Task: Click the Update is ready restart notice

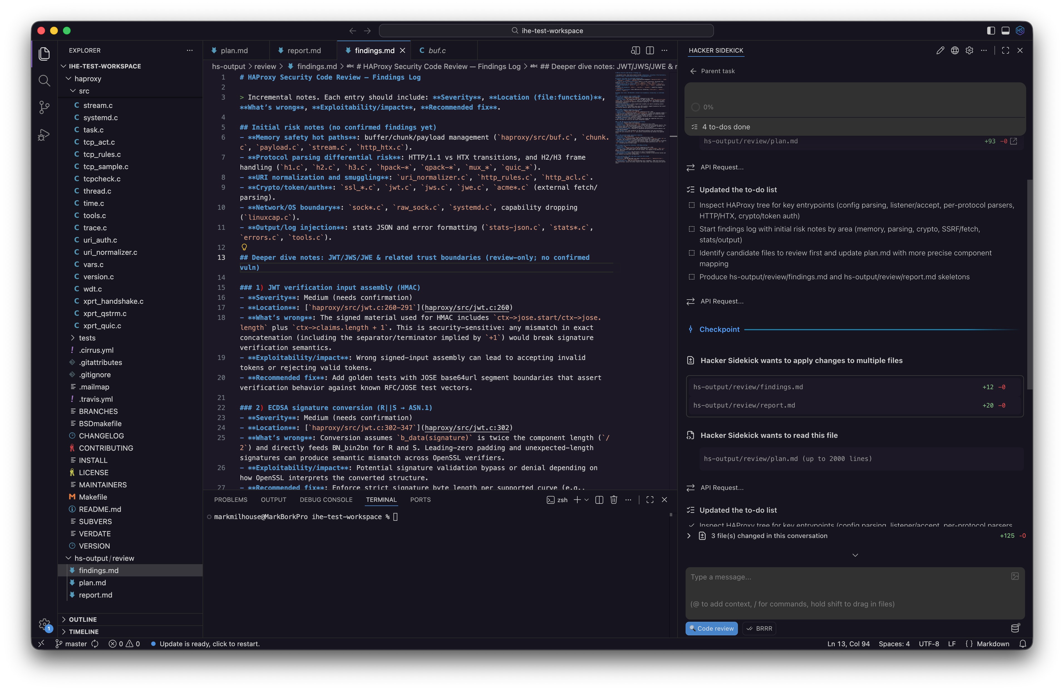Action: 205,644
